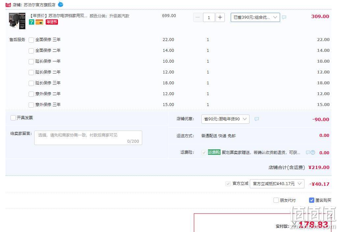The width and height of the screenshot is (339, 232).
Task: Check the 意外保修 三年 warranty option
Action: (x=31, y=105)
